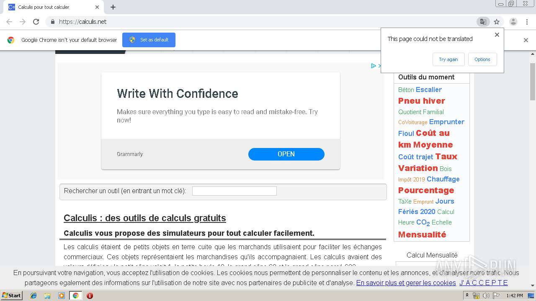This screenshot has width=536, height=301.
Task: Click the network tray icon
Action: pyautogui.click(x=476, y=296)
